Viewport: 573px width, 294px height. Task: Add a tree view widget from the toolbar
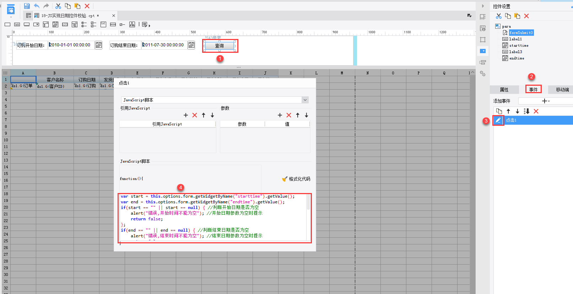pos(132,24)
